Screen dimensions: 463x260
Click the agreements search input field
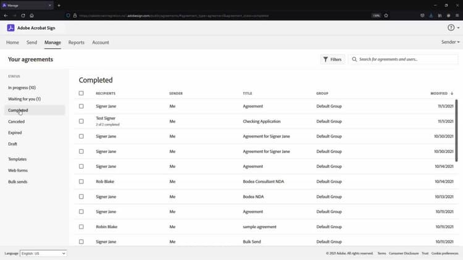[403, 59]
